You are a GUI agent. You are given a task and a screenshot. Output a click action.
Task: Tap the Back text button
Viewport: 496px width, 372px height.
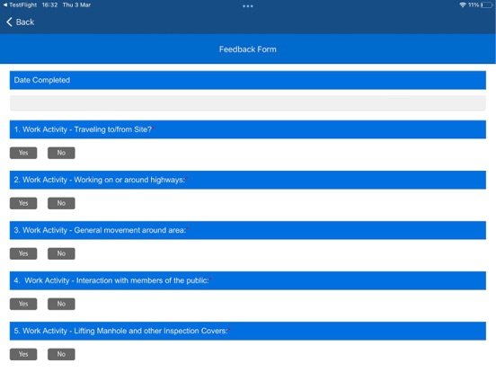pos(25,22)
